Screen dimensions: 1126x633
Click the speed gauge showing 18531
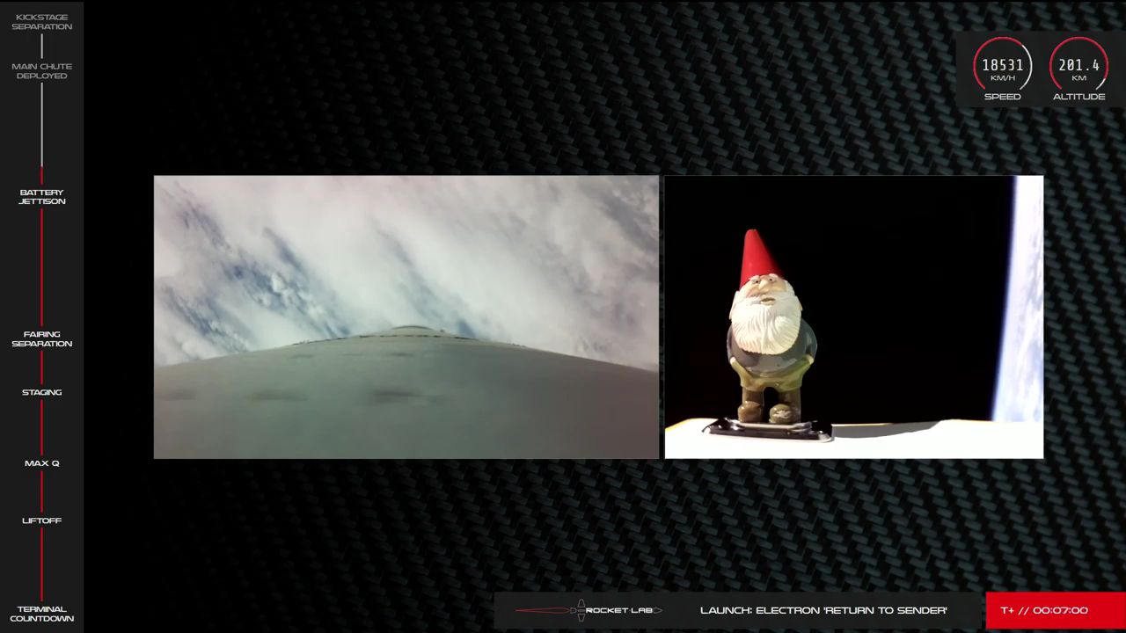click(1002, 66)
